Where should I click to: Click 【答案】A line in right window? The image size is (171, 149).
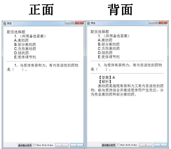pos(107,78)
